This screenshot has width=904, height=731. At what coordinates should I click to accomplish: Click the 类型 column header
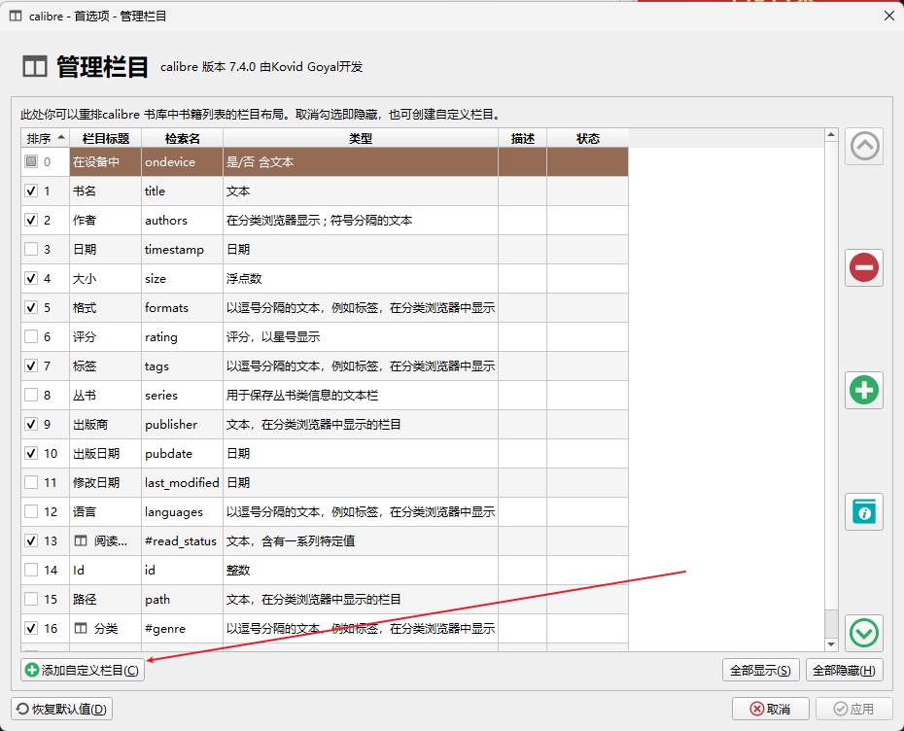(360, 139)
